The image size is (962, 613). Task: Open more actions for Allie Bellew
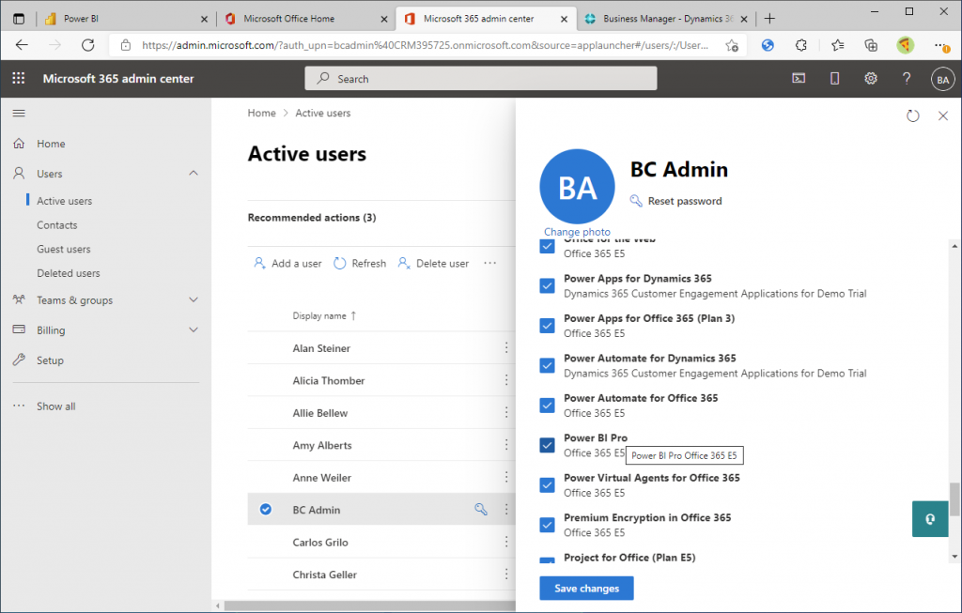pyautogui.click(x=506, y=412)
